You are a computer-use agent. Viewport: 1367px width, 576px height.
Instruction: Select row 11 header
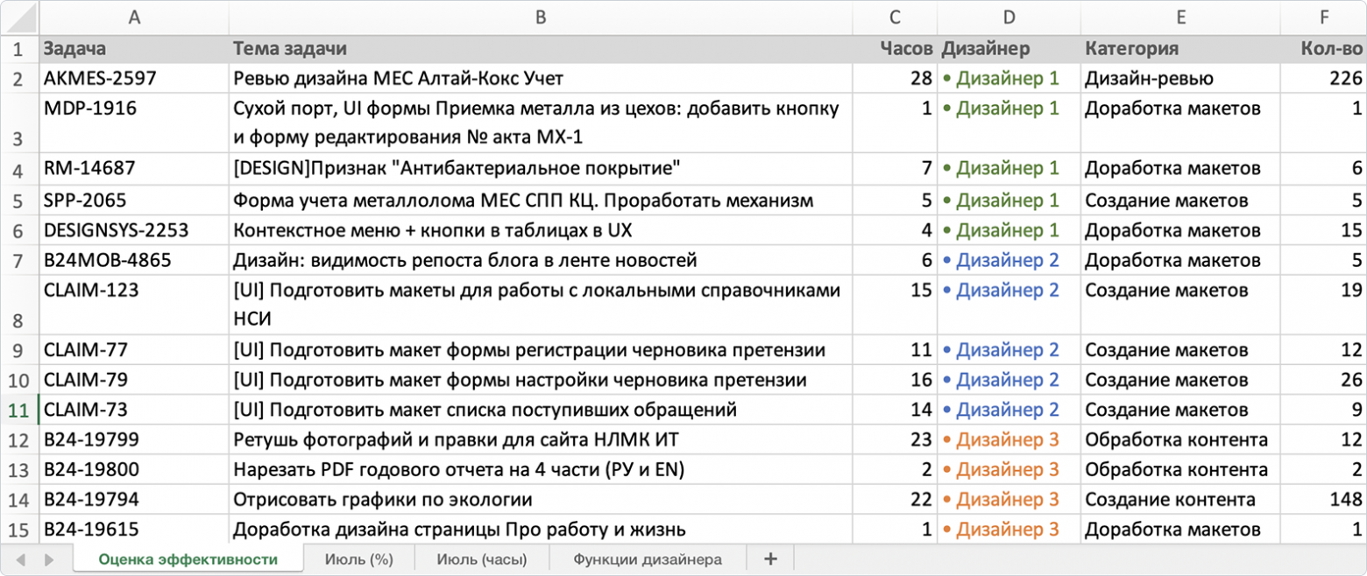click(18, 409)
